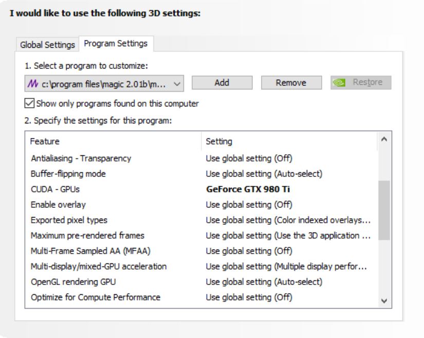Screen dimensions: 424x338
Task: Select Optimize for Compute Performance feature
Action: [x=96, y=297]
